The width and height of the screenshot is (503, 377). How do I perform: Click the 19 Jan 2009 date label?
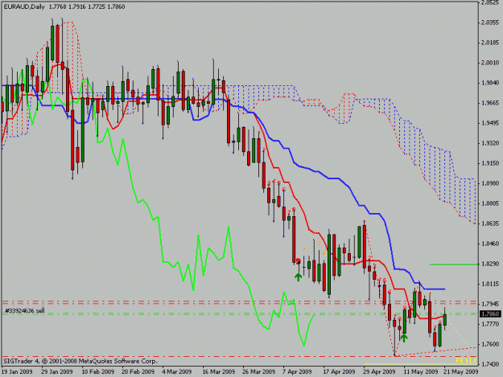click(x=17, y=371)
